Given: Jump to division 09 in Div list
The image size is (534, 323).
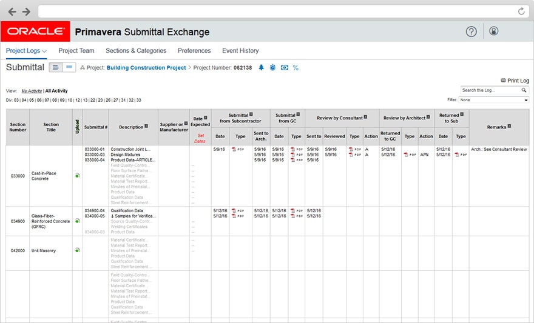Looking at the screenshot, I should coord(62,101).
